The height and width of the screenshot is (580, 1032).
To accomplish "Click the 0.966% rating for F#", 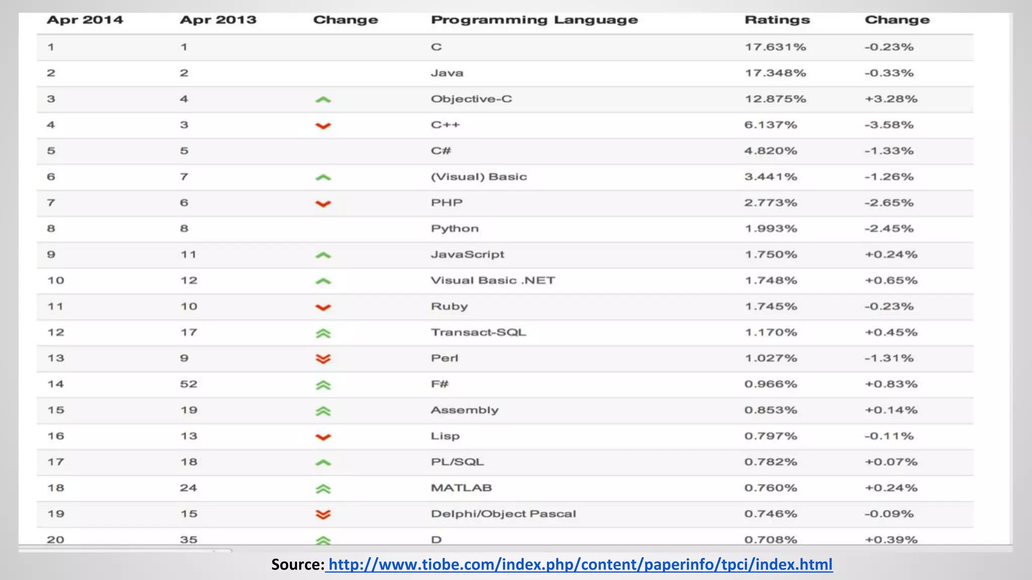I will pyautogui.click(x=771, y=385).
